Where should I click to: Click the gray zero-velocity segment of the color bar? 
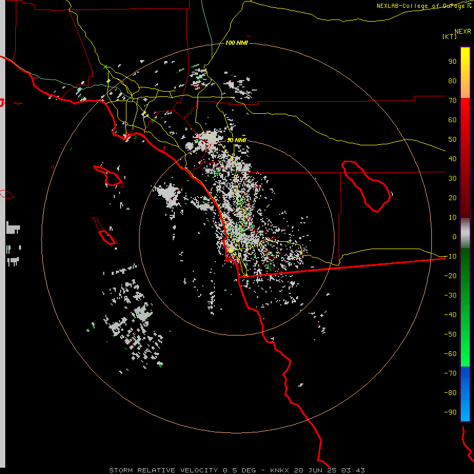point(465,233)
